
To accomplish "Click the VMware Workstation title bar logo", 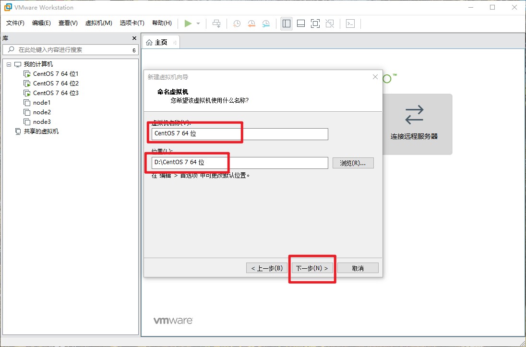I will pyautogui.click(x=7, y=7).
